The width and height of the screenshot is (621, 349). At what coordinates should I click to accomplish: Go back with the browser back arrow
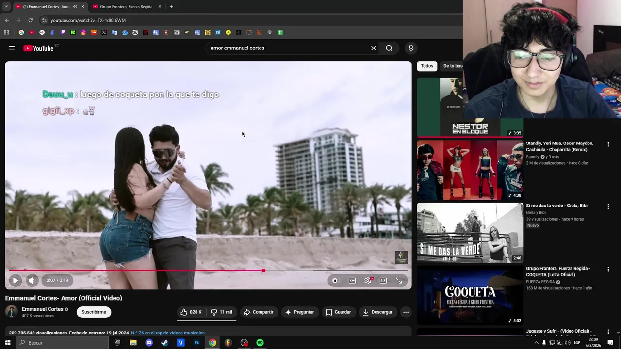click(x=7, y=20)
